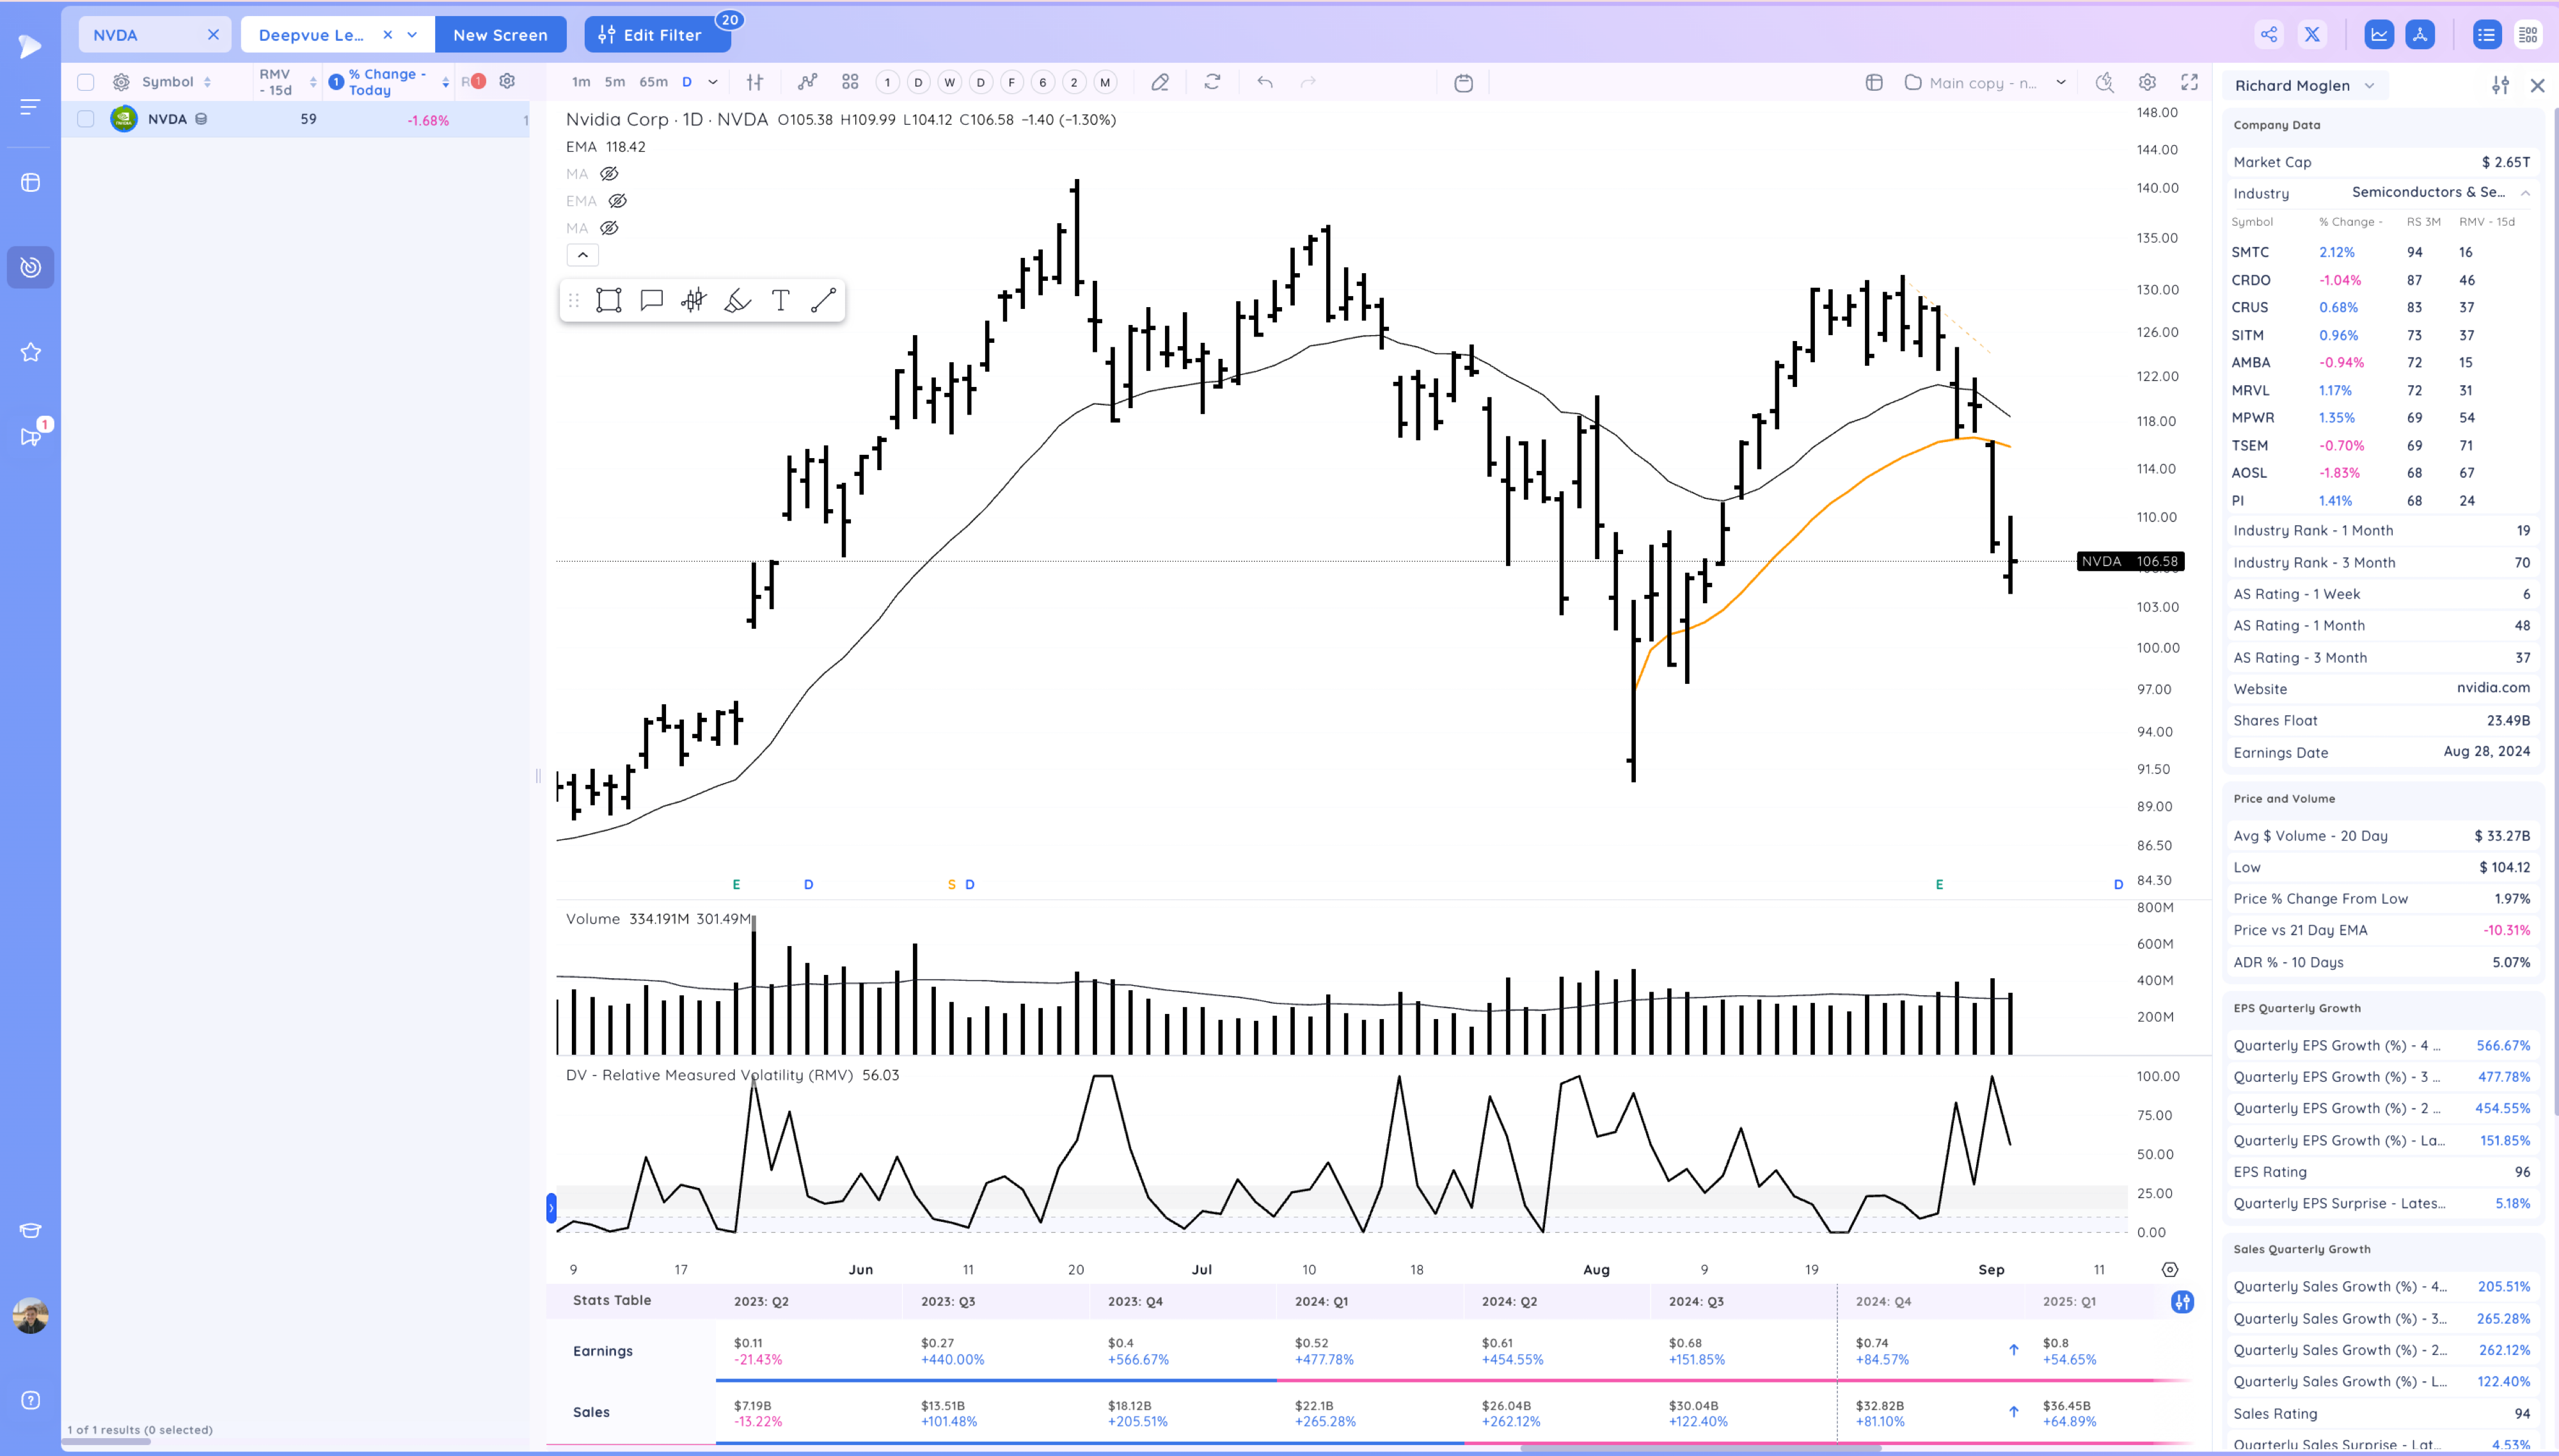The width and height of the screenshot is (2559, 1456).
Task: Refresh the chart data
Action: (1212, 82)
